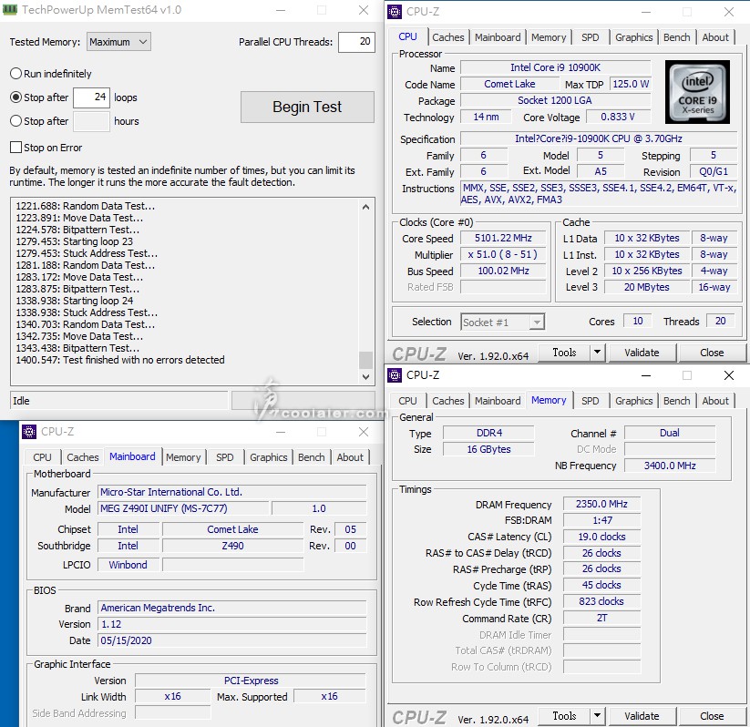
Task: Open SPD tab in the Memory CPU-Z window
Action: pyautogui.click(x=590, y=401)
